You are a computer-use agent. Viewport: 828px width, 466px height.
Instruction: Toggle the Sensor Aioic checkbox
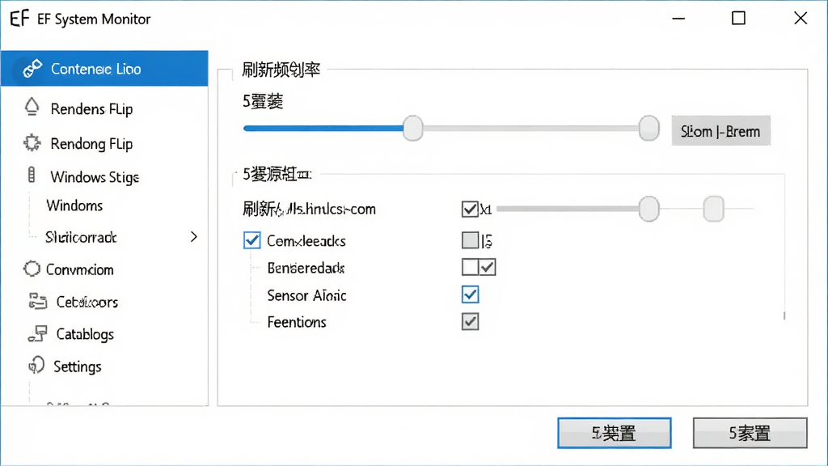pyautogui.click(x=470, y=294)
